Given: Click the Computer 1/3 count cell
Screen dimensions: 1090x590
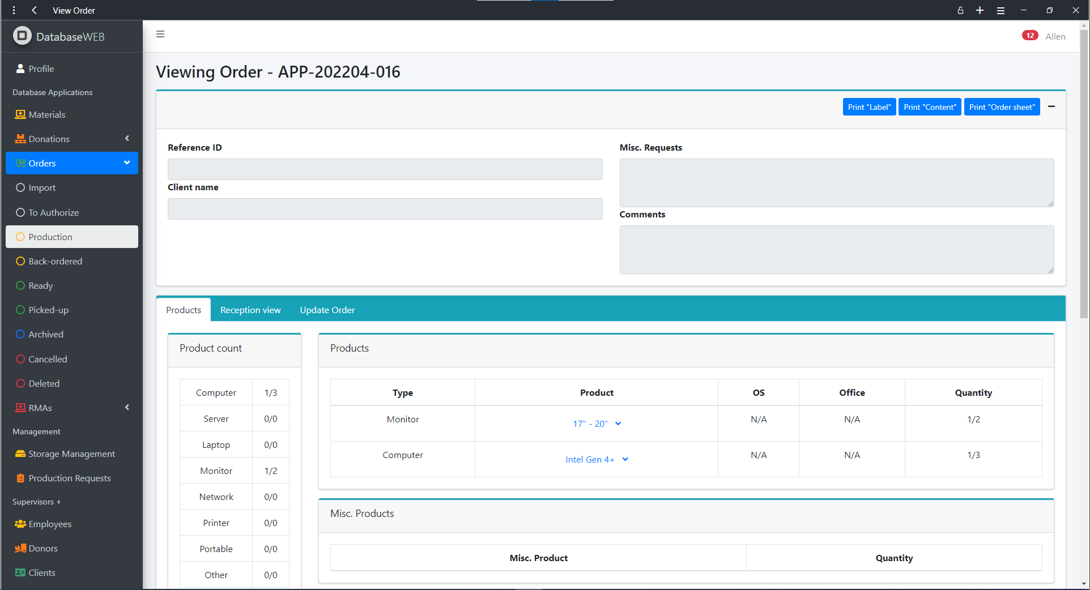Looking at the screenshot, I should [x=271, y=392].
